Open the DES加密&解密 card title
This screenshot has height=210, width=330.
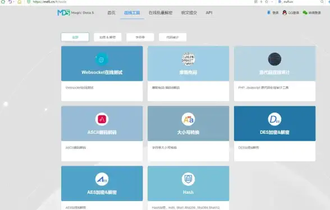(274, 132)
